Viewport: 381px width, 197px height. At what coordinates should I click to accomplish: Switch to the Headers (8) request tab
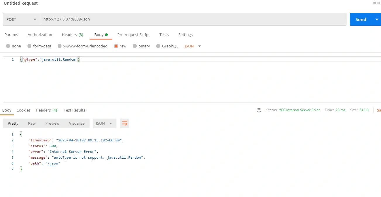72,35
